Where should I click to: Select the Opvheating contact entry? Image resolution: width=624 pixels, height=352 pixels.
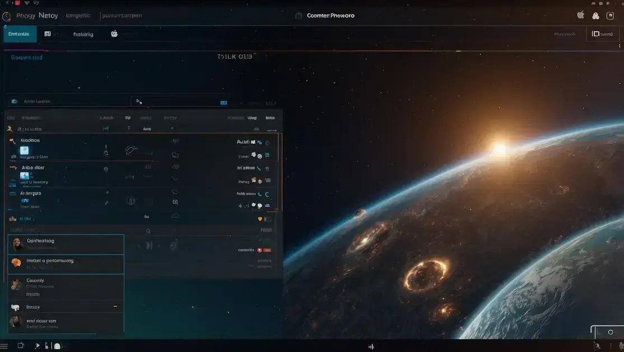66,244
